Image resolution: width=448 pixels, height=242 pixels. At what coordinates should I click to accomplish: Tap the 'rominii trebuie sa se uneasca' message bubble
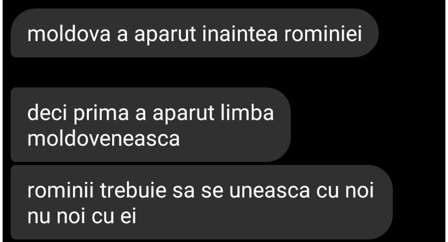coord(201,202)
